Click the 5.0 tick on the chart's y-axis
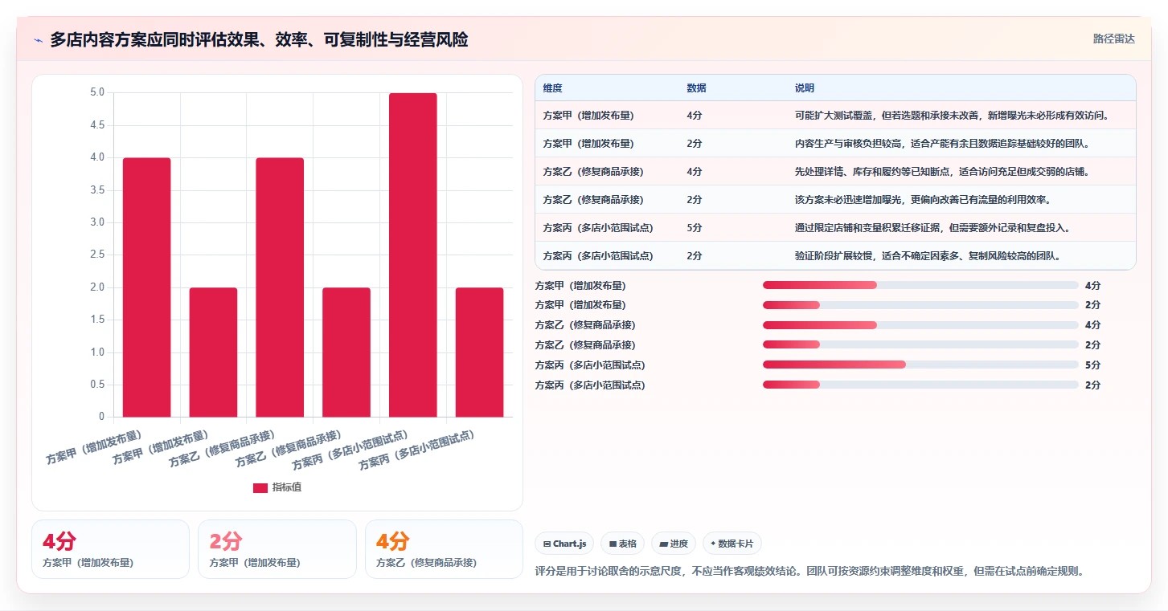 coord(96,92)
